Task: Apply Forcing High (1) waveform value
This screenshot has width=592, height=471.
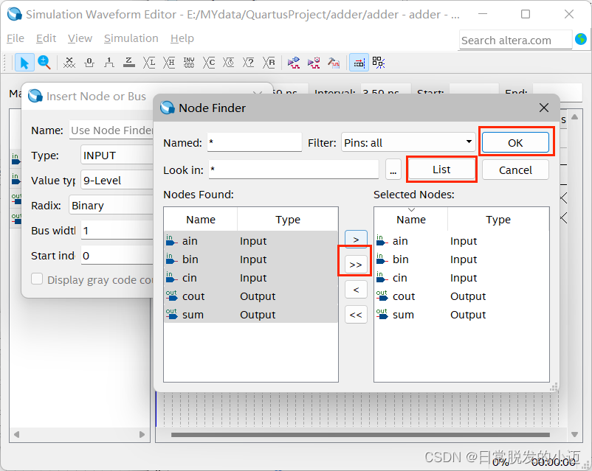Action: pos(109,63)
